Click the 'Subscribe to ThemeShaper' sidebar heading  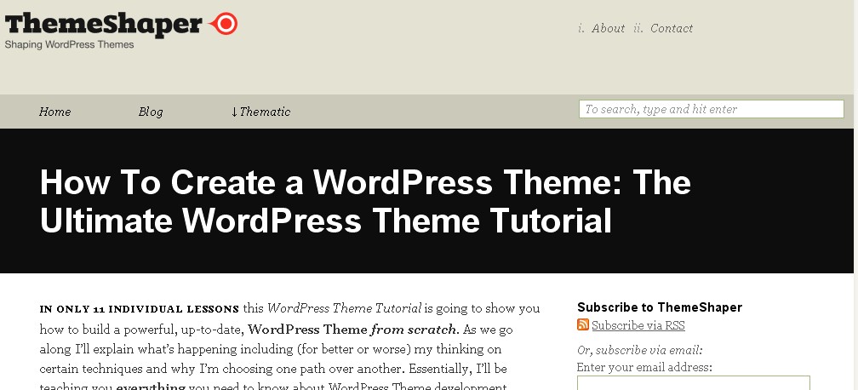pos(660,307)
